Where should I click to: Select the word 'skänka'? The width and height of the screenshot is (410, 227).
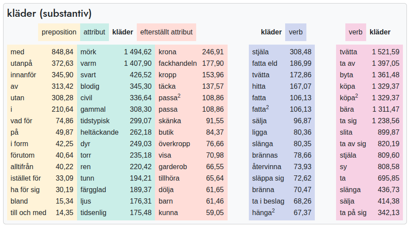coord(170,121)
